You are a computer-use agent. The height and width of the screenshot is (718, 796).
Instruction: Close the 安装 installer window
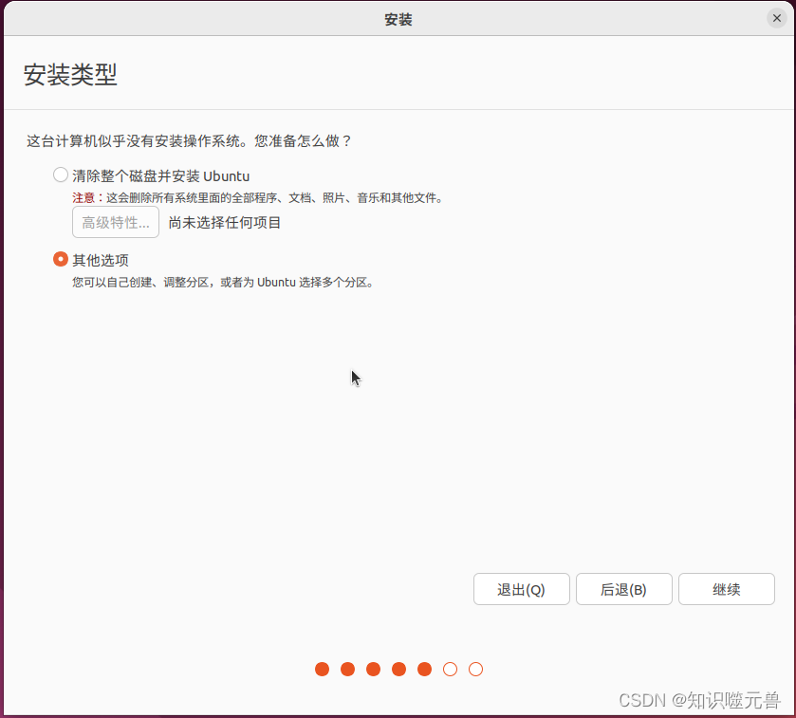click(777, 18)
